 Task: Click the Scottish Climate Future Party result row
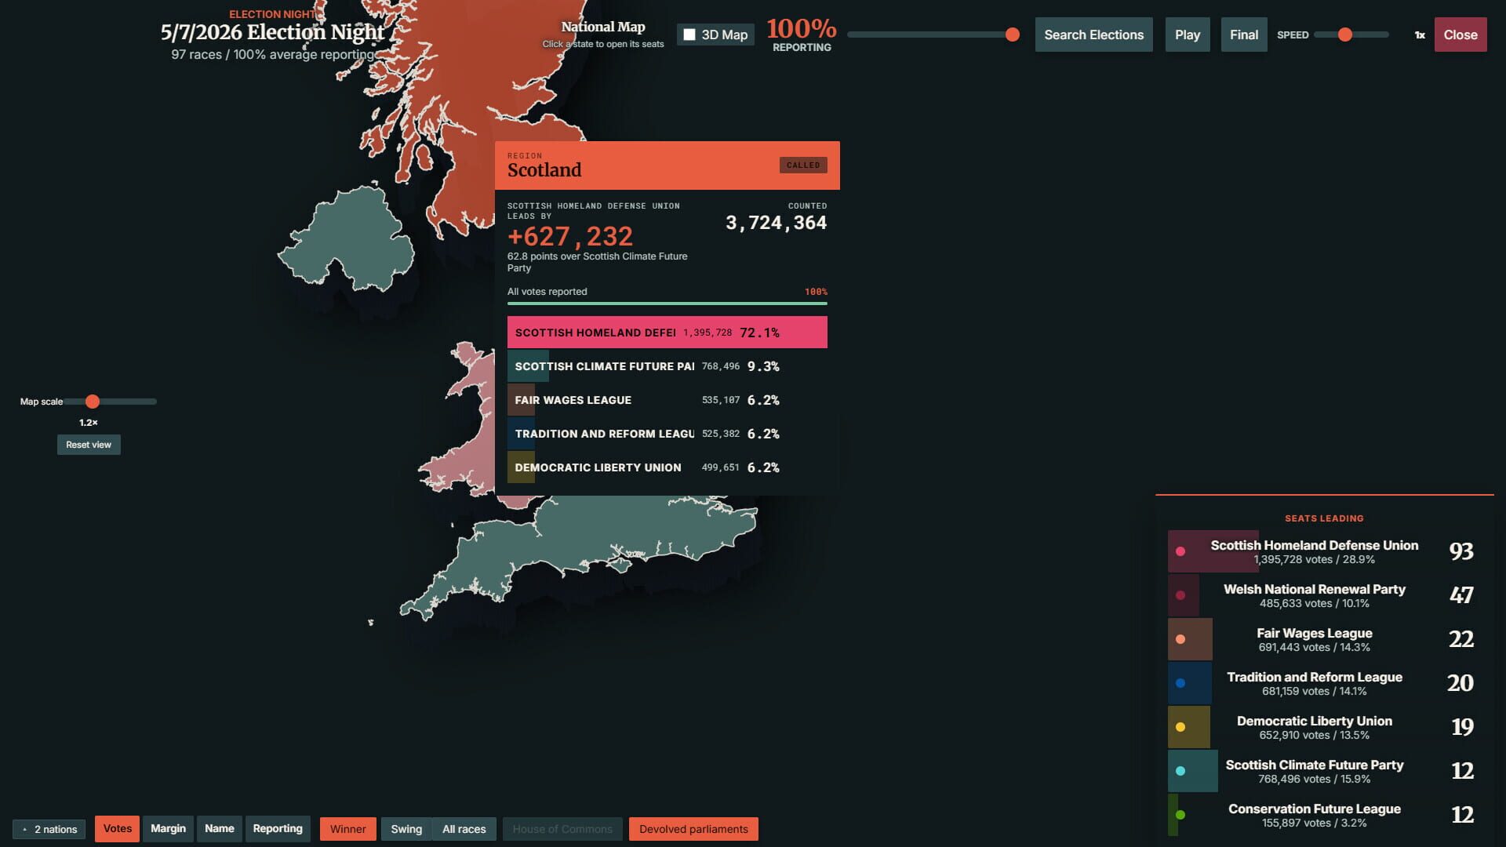[x=668, y=366]
